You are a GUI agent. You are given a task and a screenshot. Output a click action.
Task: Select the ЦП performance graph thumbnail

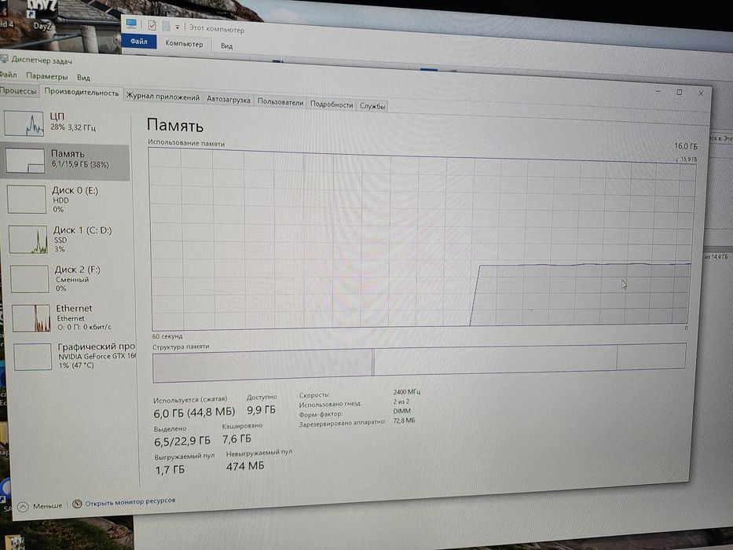(24, 123)
